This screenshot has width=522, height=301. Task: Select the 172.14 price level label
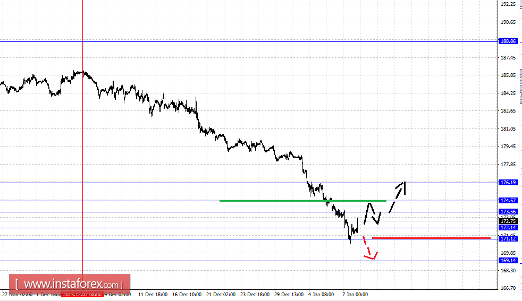click(508, 228)
